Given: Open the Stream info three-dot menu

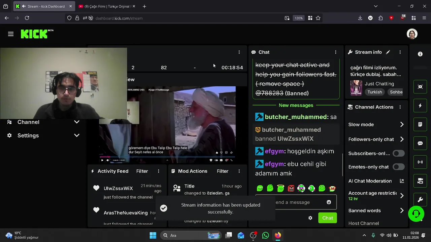Looking at the screenshot, I should [400, 52].
